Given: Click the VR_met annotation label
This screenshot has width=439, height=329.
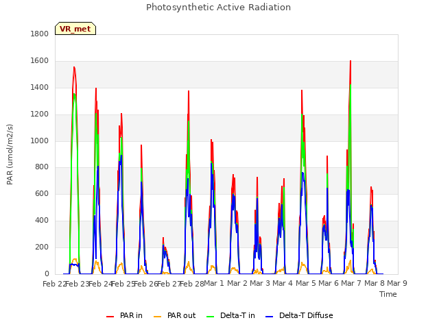Looking at the screenshot, I should point(75,29).
